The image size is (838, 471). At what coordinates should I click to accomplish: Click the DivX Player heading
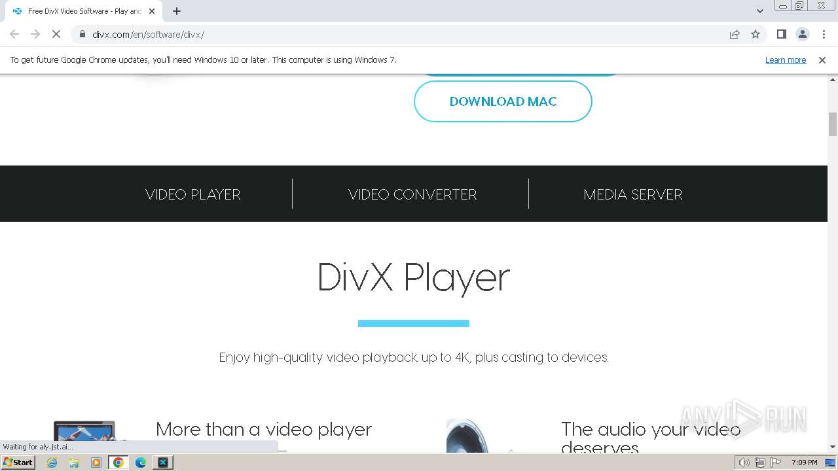point(414,277)
